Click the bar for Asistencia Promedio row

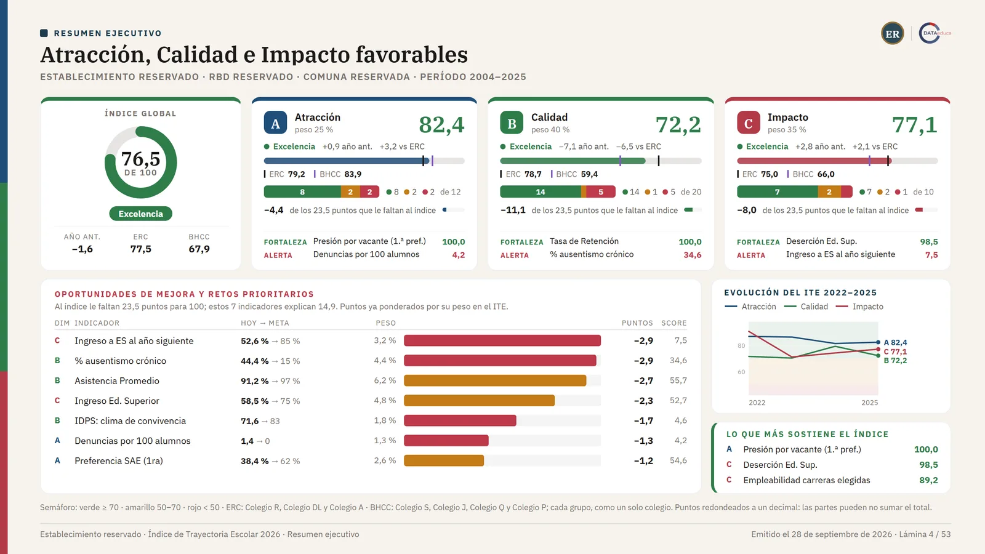click(x=495, y=380)
